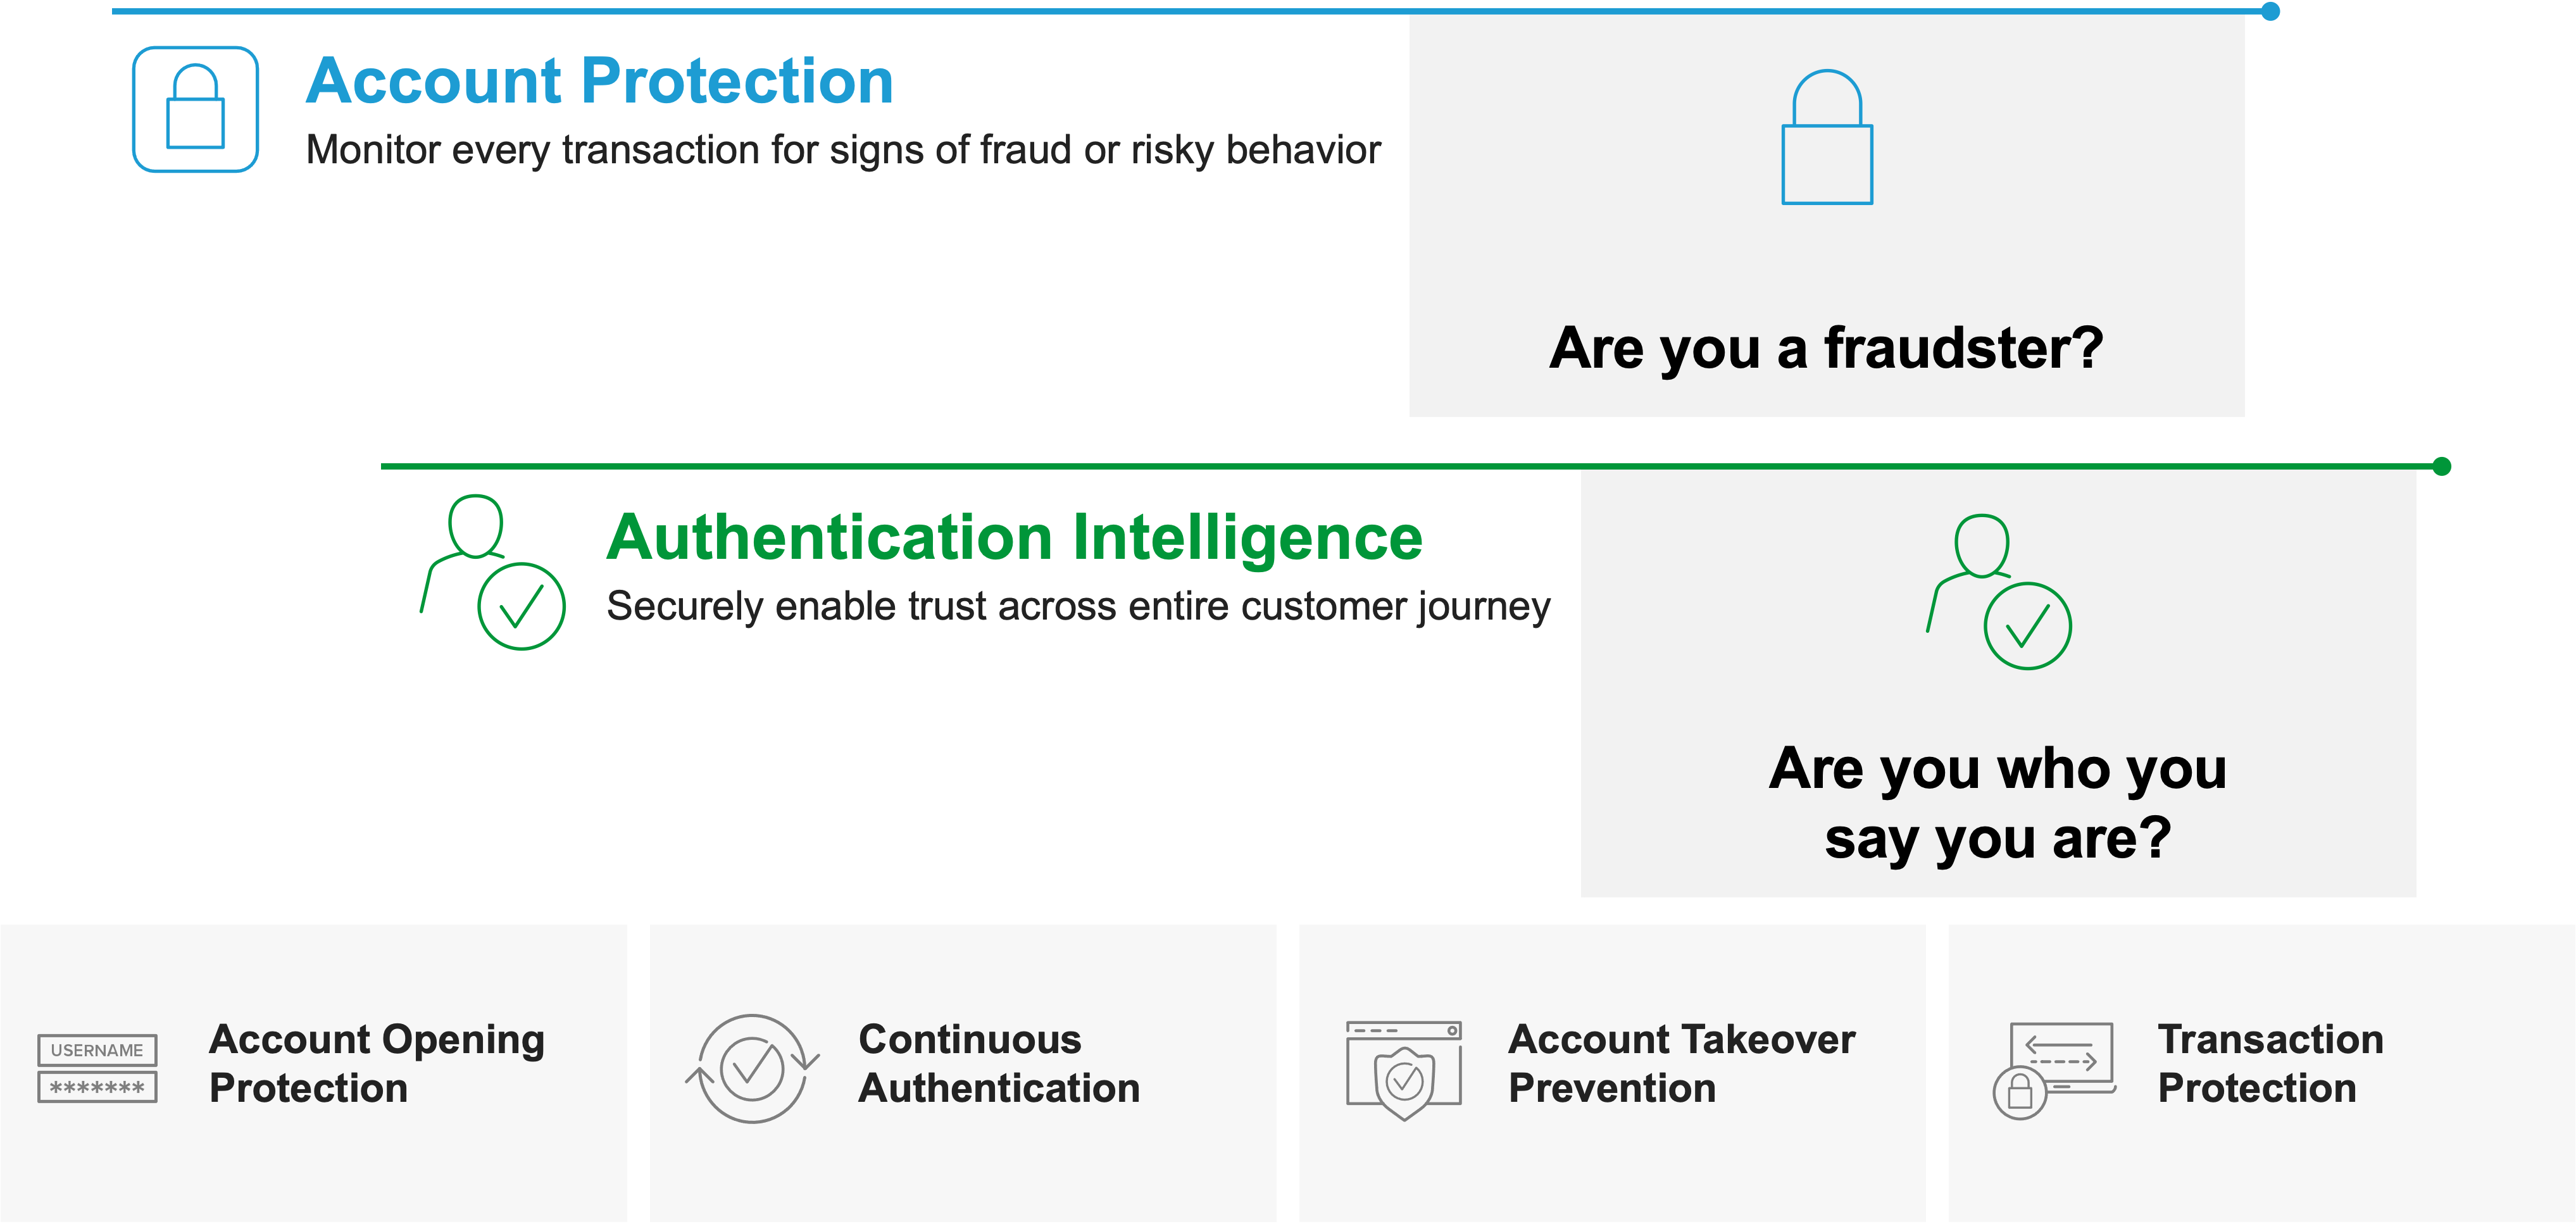Screen dimensions: 2576x1224
Task: Click 'Securely enable trust' description text
Action: [x=1078, y=606]
